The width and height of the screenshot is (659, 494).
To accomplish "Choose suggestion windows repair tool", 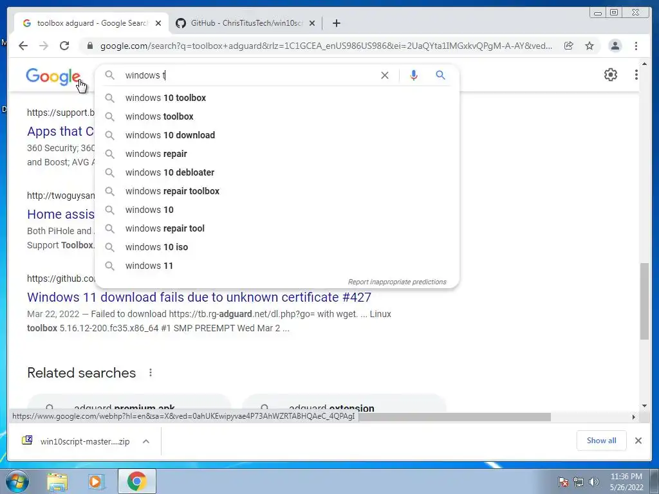I will point(277,228).
